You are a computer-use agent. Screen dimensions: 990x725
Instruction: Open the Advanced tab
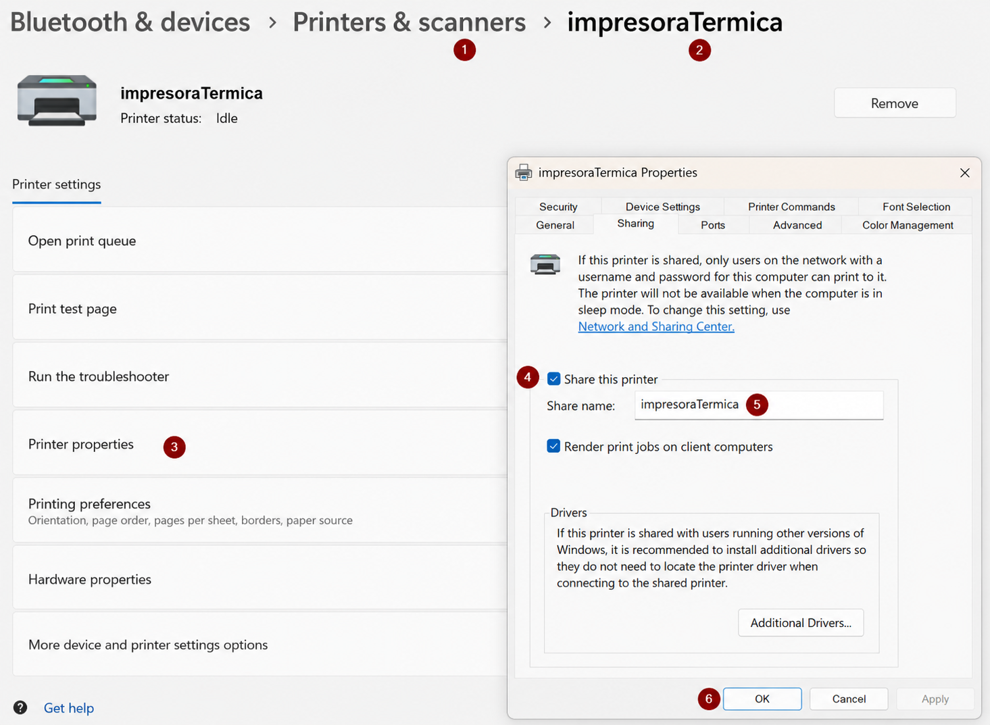pyautogui.click(x=797, y=225)
